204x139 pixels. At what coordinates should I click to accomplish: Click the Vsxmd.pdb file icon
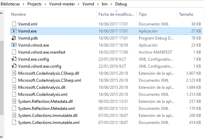pos(14,38)
